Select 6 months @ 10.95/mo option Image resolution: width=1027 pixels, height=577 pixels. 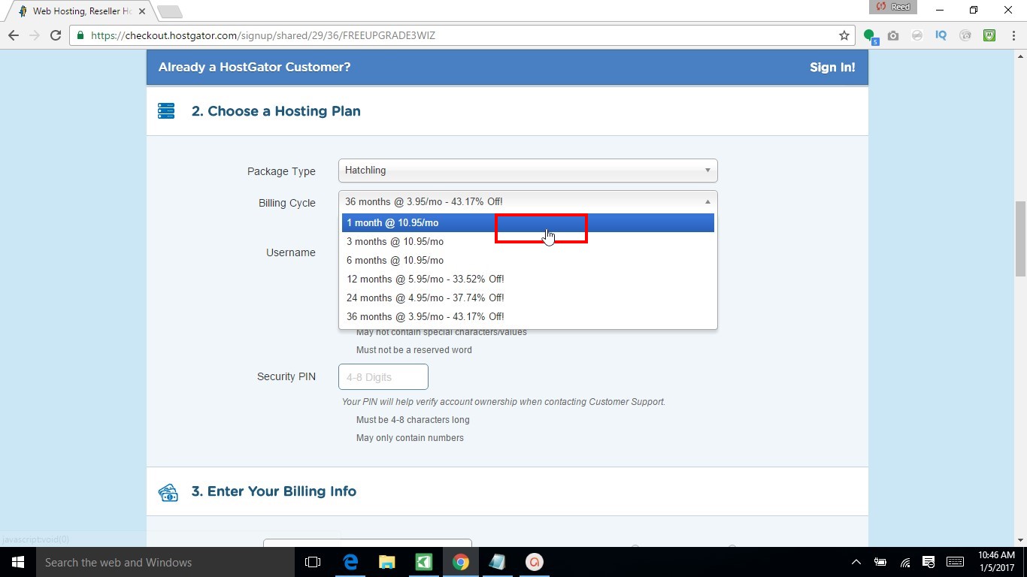(x=528, y=260)
